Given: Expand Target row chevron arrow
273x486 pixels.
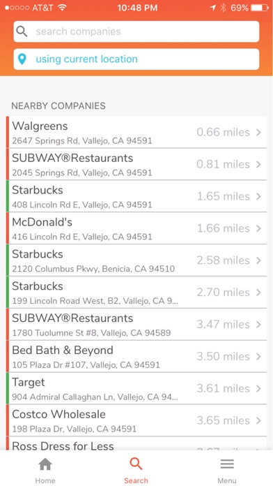Looking at the screenshot, I should 258,388.
